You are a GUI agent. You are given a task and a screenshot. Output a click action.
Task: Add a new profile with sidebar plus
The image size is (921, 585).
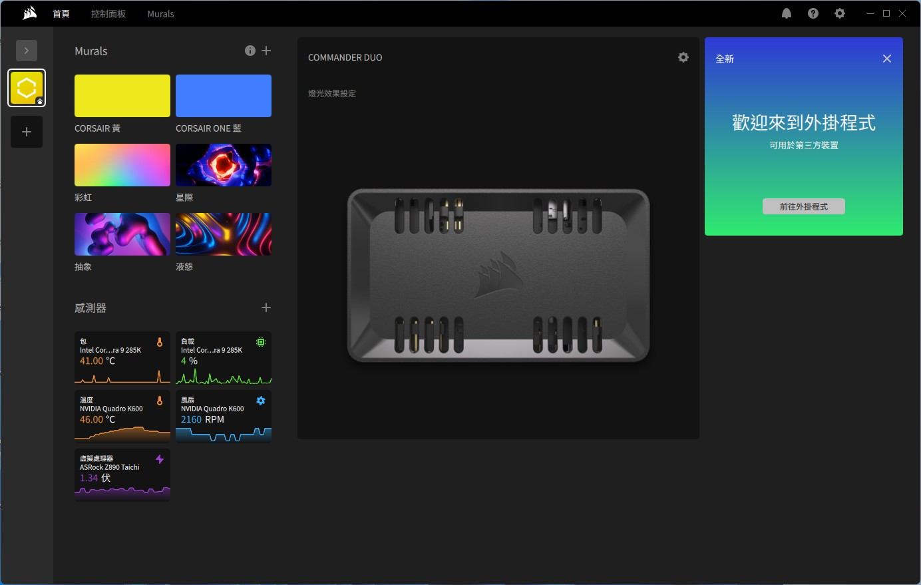pos(27,132)
